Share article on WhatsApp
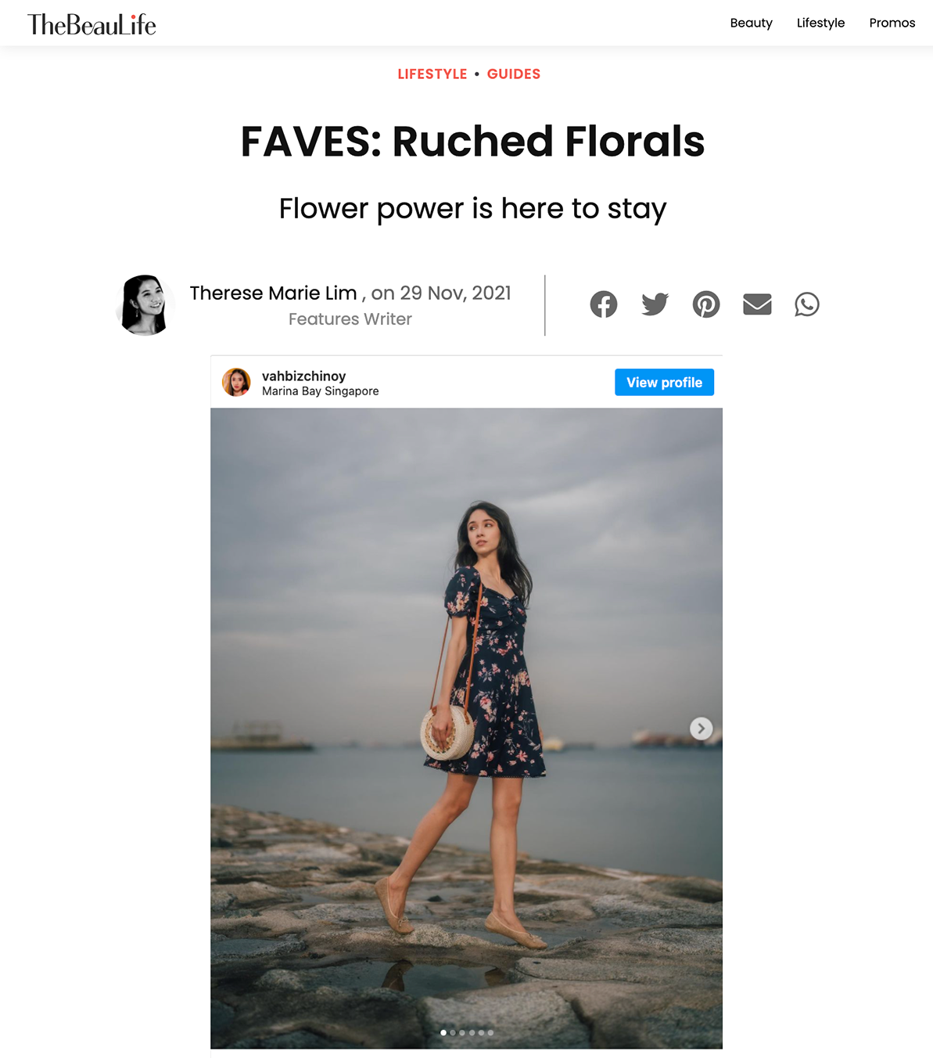933x1058 pixels. click(807, 304)
